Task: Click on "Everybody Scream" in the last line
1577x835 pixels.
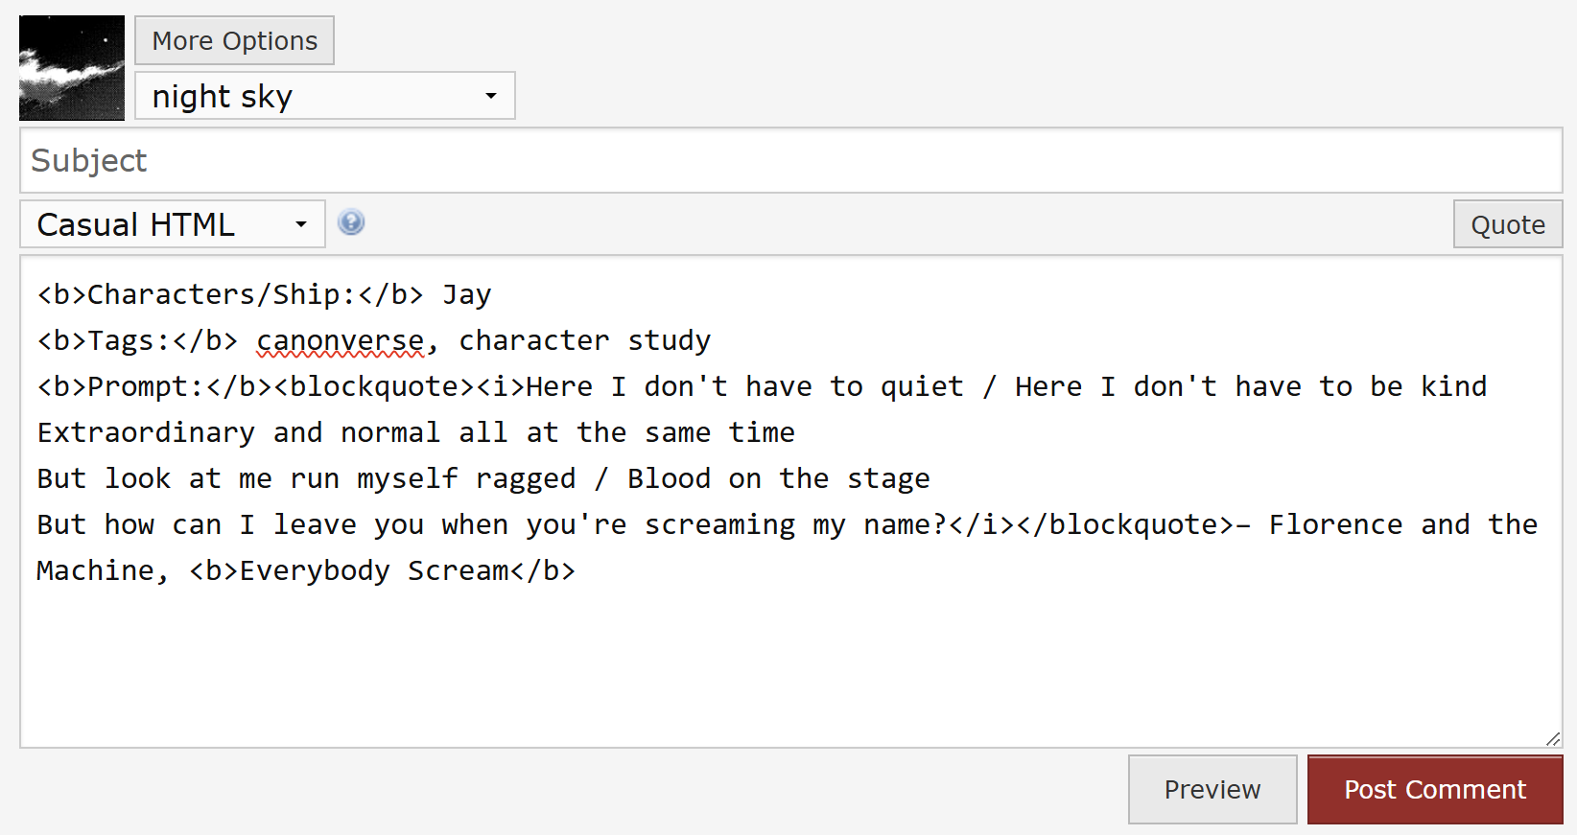Action: point(374,571)
